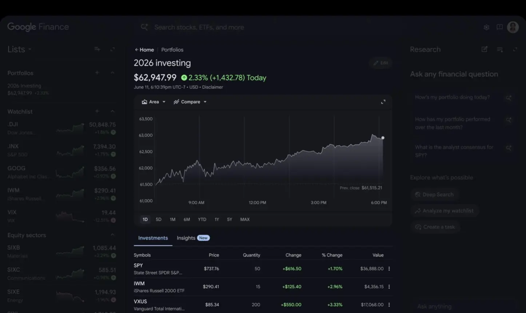Open GOOG watchlist item

[x=61, y=172]
